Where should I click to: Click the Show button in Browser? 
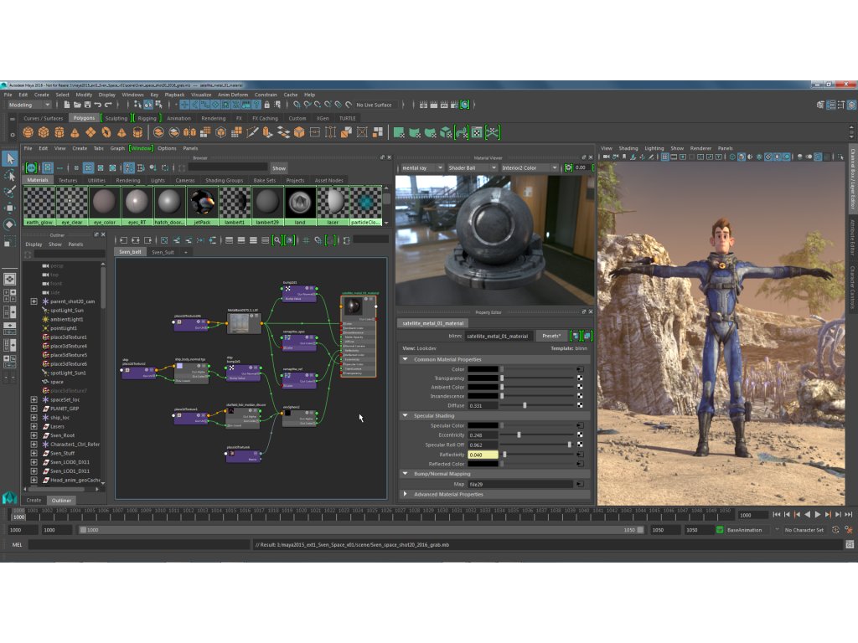tap(279, 167)
